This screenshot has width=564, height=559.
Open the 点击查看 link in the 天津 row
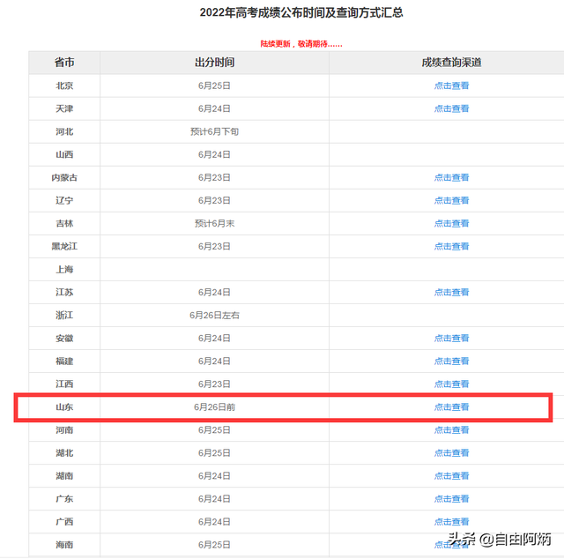point(451,108)
